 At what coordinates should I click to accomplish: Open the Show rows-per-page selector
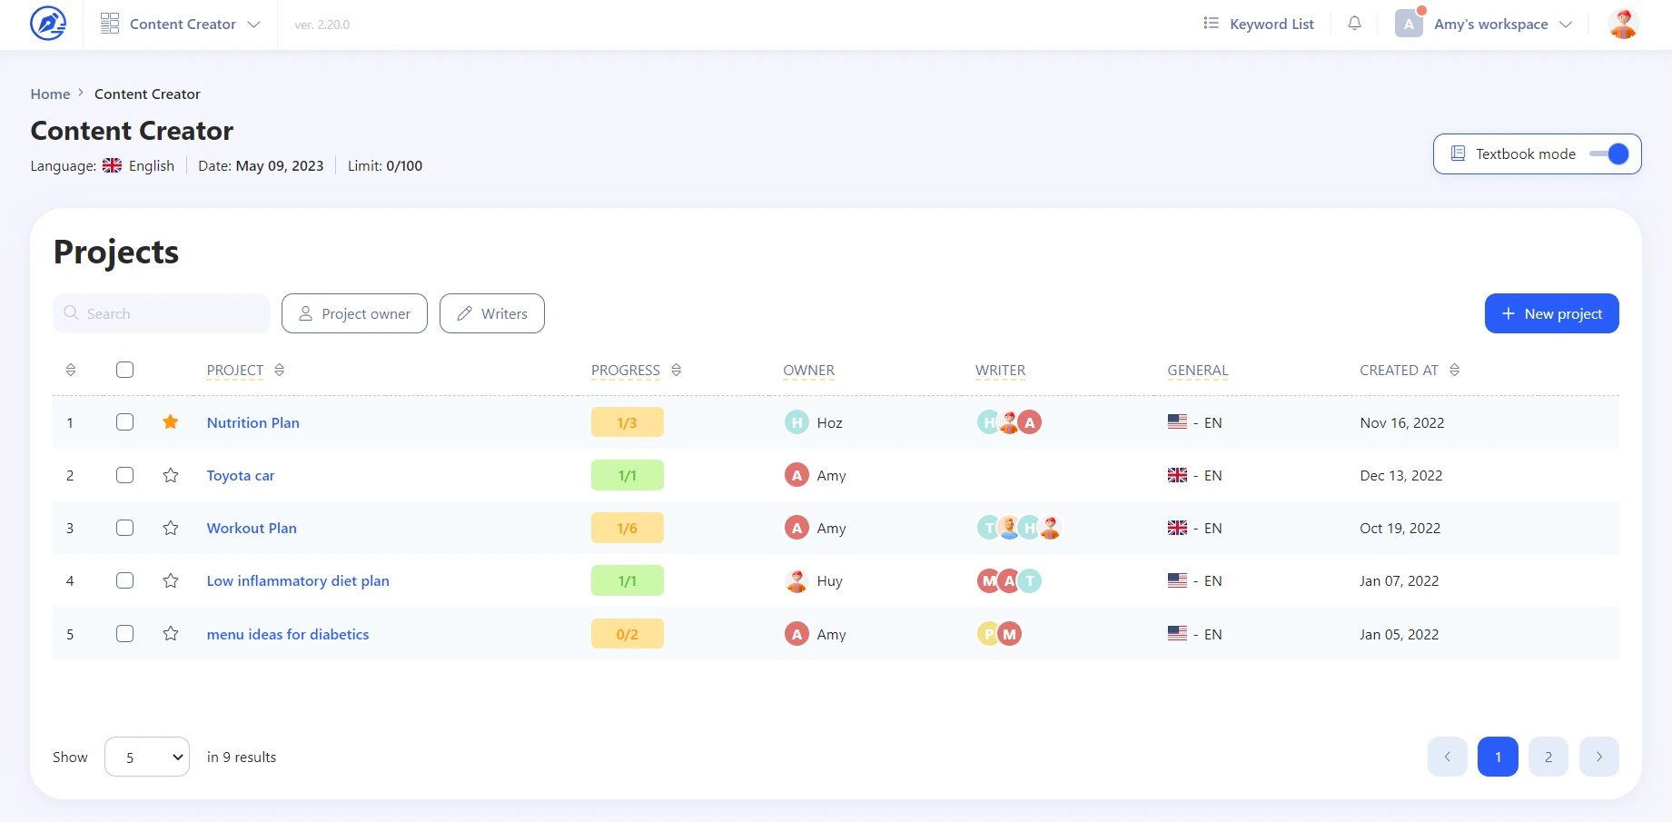(147, 757)
